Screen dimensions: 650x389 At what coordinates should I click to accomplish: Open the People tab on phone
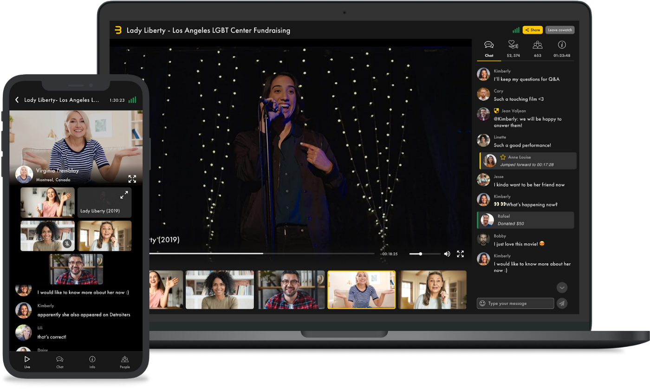pyautogui.click(x=125, y=362)
